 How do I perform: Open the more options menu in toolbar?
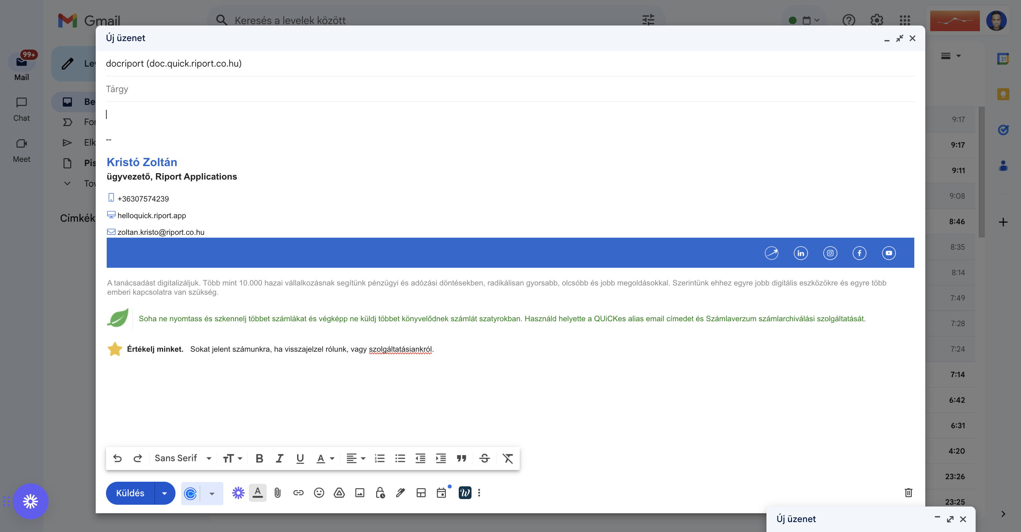(479, 493)
